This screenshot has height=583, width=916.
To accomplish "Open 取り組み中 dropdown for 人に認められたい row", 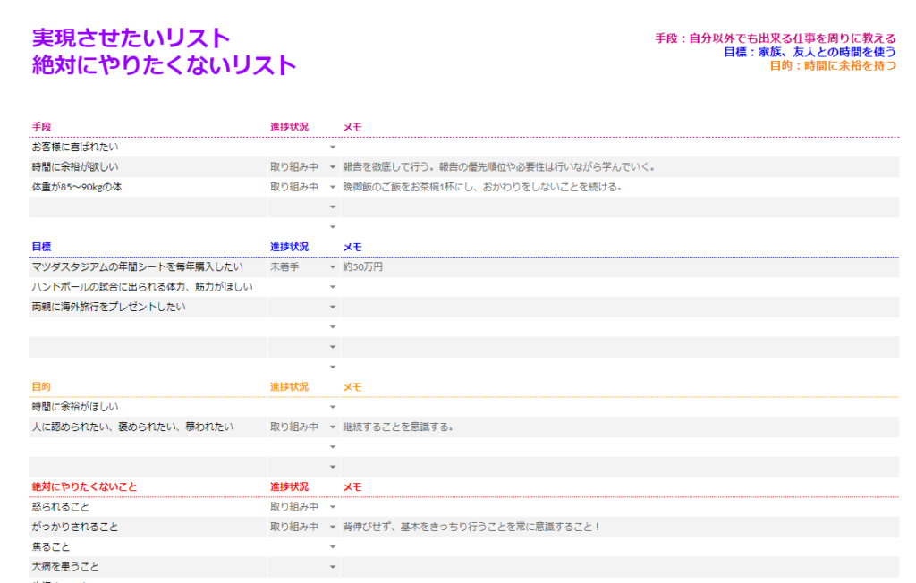I will tap(333, 427).
